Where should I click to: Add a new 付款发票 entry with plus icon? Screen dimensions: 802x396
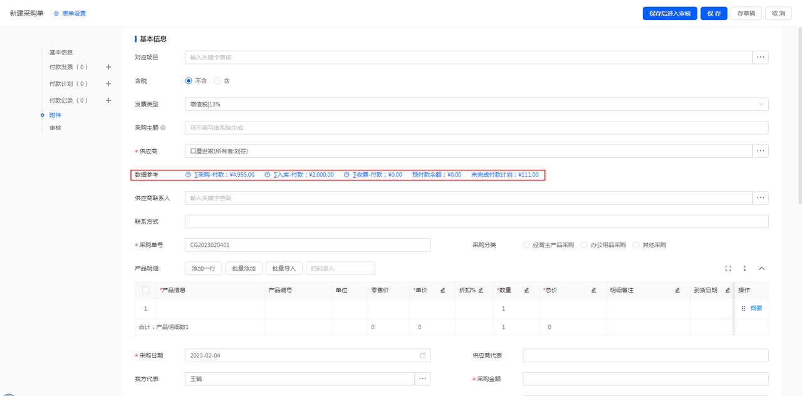pyautogui.click(x=108, y=67)
